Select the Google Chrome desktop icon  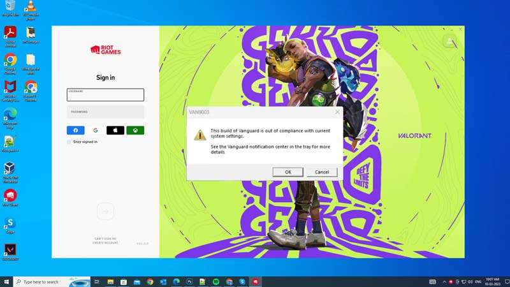[x=10, y=64]
